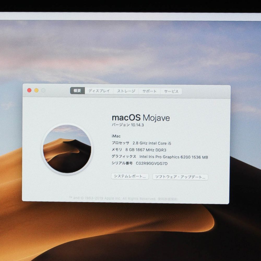Screen dimensions: 261x261
Task: Open the 使用許諾契約 link in footer
Action: 168,199
